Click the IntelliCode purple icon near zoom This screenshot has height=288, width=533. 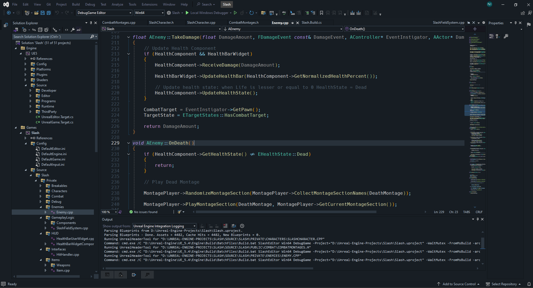click(x=120, y=212)
